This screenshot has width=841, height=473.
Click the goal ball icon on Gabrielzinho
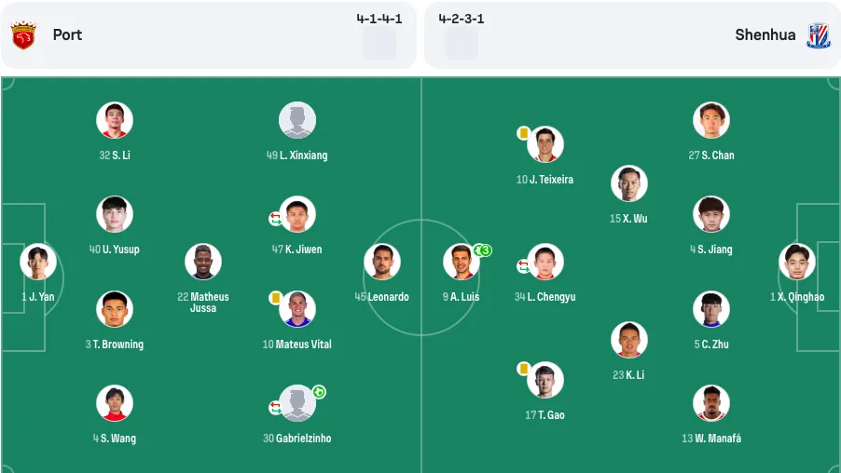pos(319,392)
